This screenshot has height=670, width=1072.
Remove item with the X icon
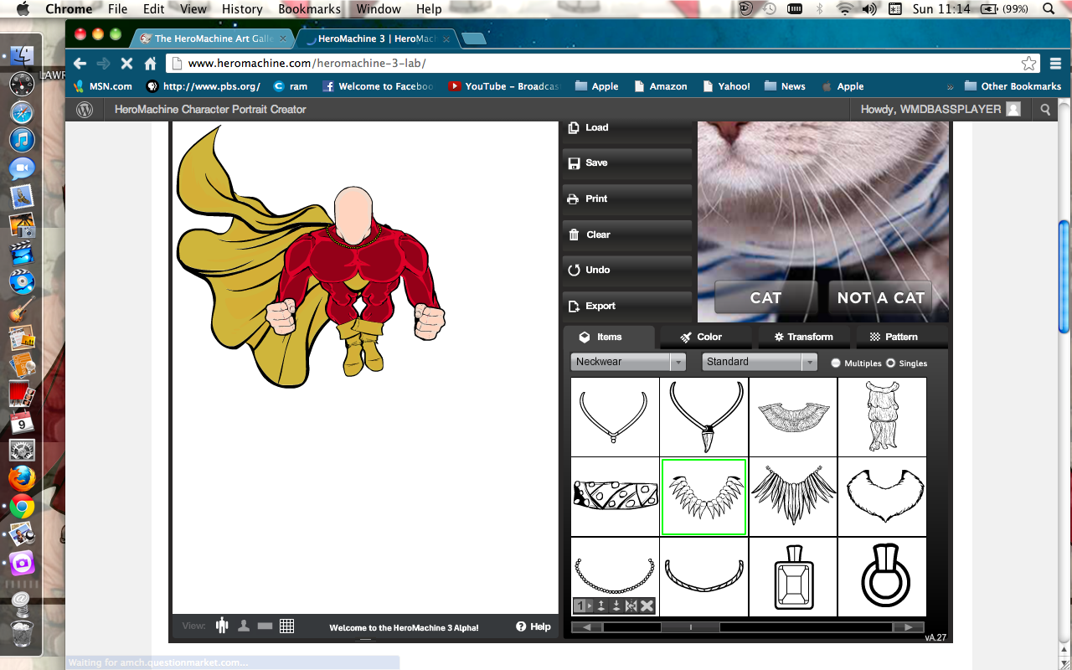647,606
